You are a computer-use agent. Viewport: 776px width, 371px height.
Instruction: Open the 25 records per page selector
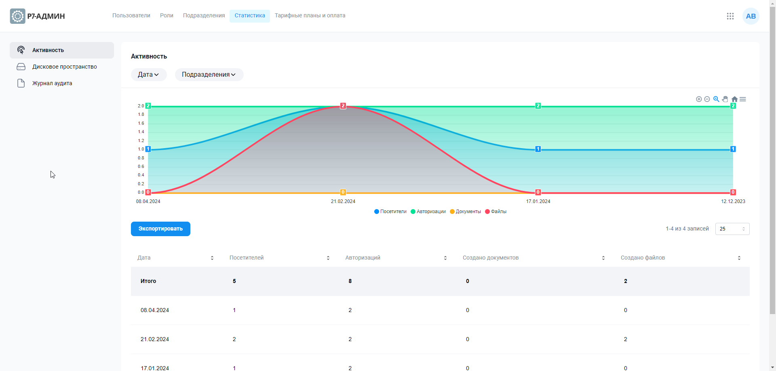(732, 229)
